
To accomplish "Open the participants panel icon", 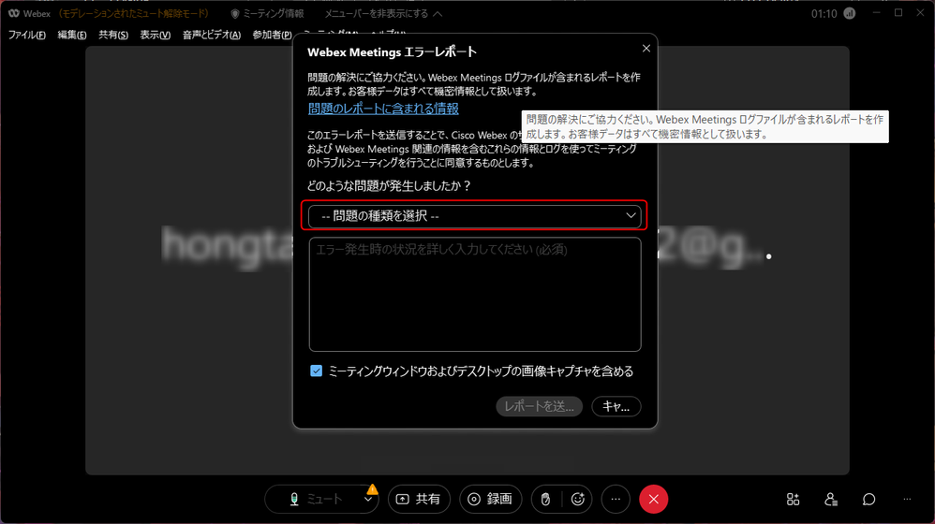I will (831, 499).
